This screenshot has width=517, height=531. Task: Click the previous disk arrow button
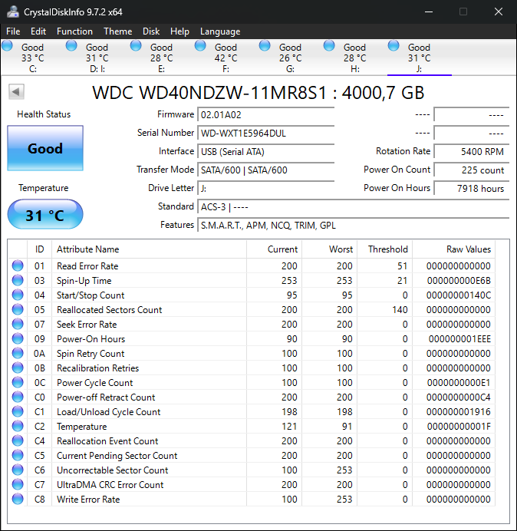[16, 92]
